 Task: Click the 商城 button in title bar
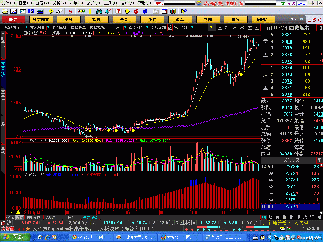[x=291, y=3]
